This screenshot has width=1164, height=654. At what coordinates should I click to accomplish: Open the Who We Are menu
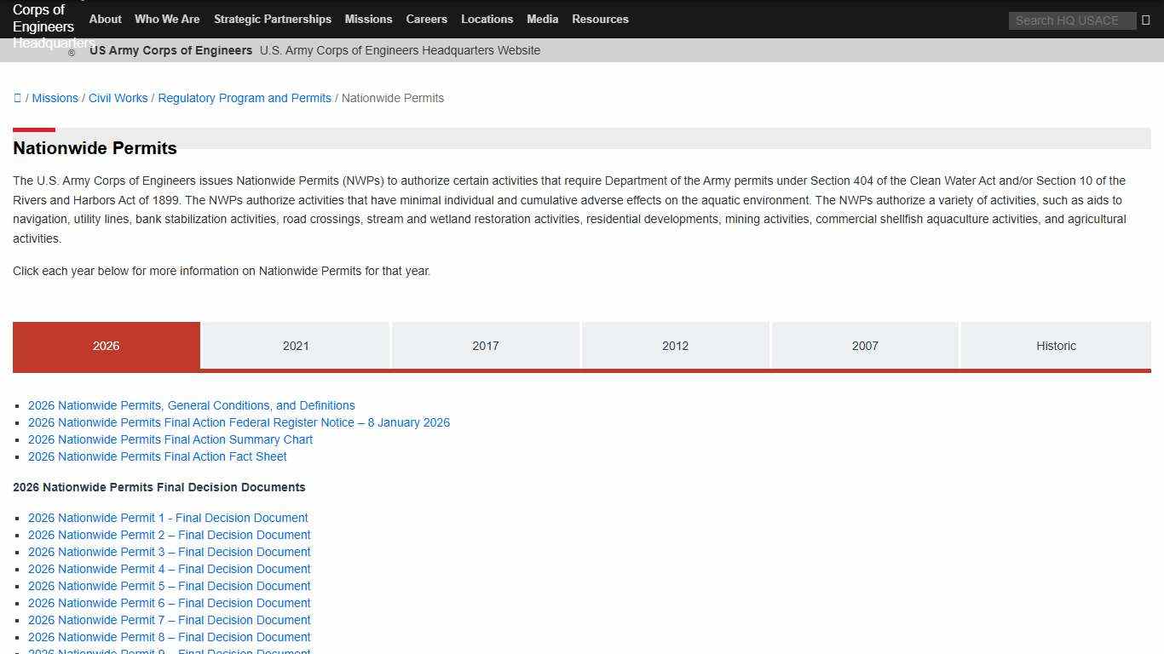(167, 19)
